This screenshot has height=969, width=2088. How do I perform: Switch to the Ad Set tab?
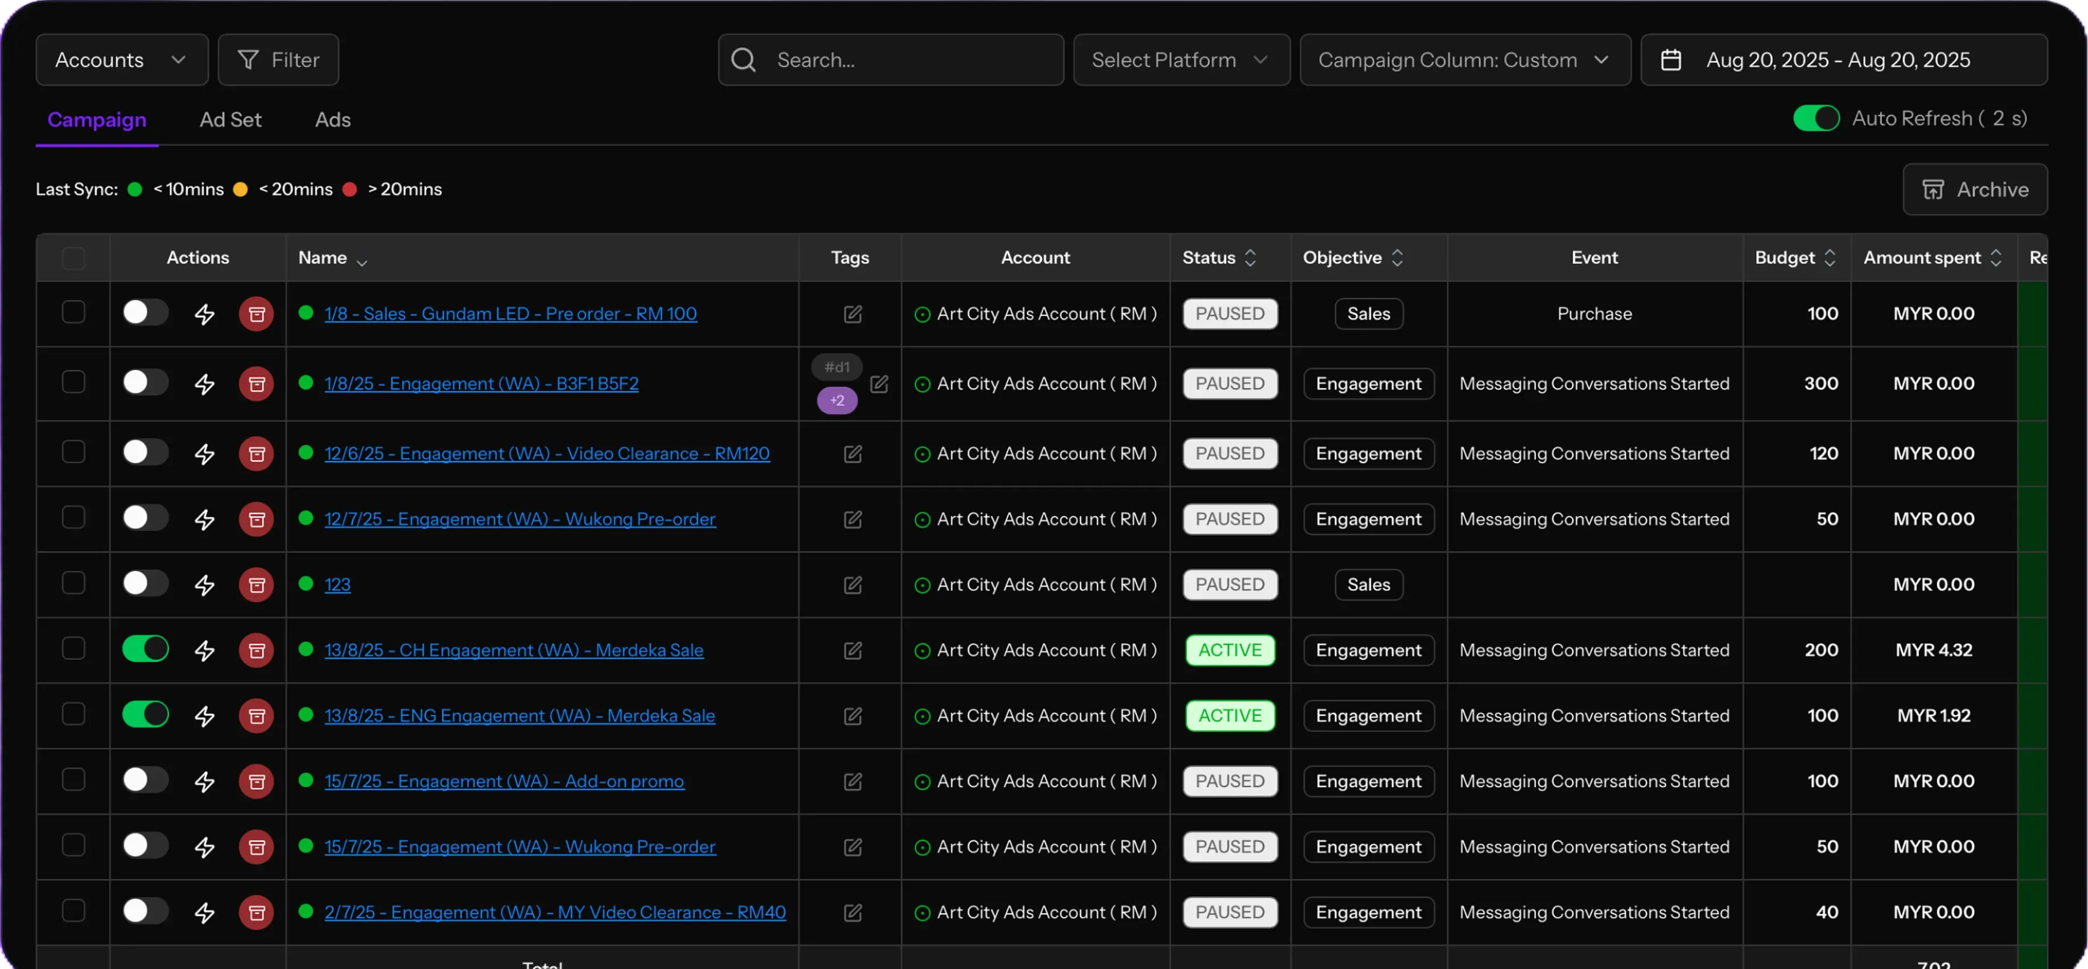tap(230, 120)
